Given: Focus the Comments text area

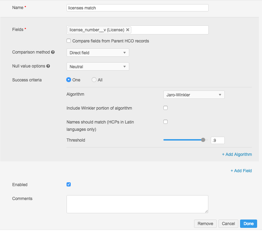Looking at the screenshot, I should (x=137, y=204).
